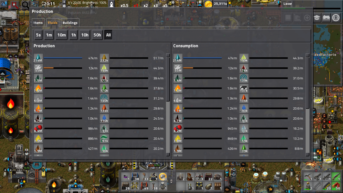The height and width of the screenshot is (193, 343).
Task: Click the 137k black fluid icon in Consumption
Action: pos(244,88)
